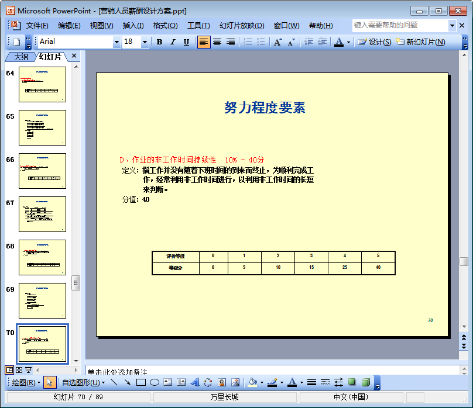
Task: Open the Arial font name dropdown
Action: (x=116, y=43)
